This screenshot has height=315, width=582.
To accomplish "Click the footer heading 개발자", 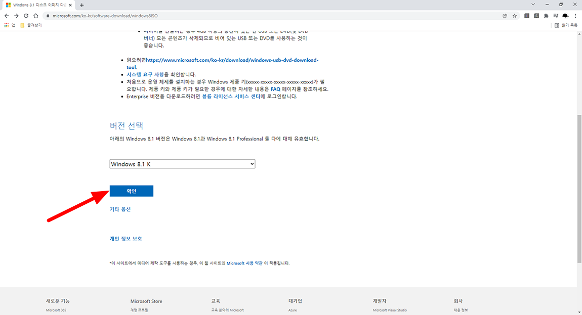I will click(x=380, y=301).
